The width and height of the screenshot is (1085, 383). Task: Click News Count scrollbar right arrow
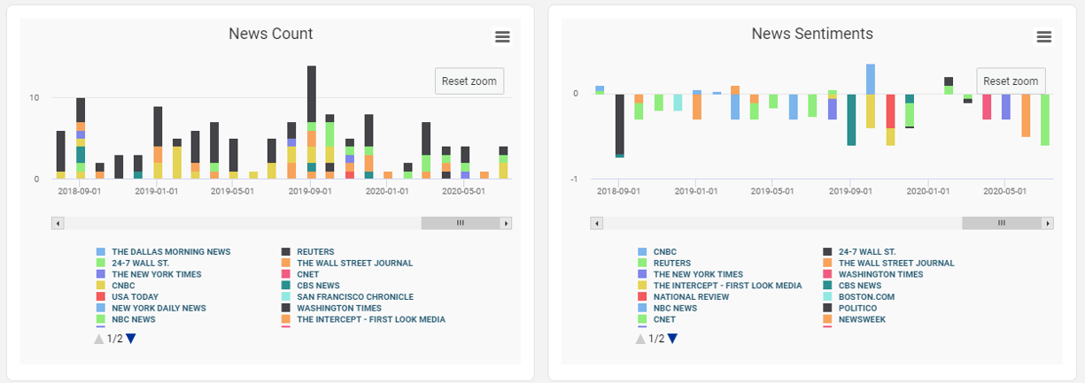pyautogui.click(x=506, y=224)
